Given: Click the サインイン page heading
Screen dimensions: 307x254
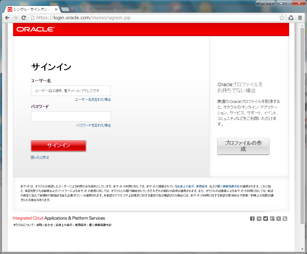Looking at the screenshot, I should point(51,67).
